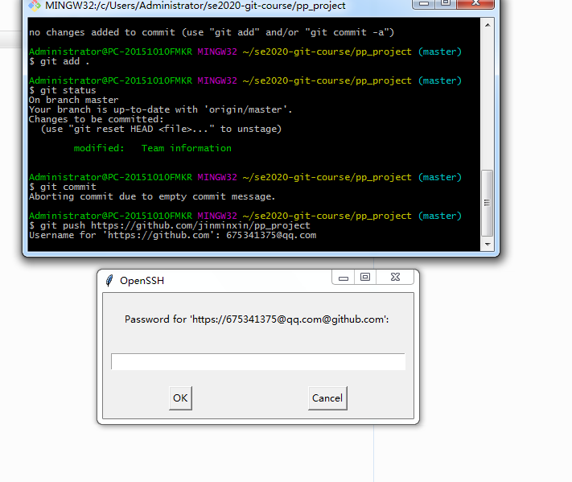Click 'OpenSSH' dialog title text
572x482 pixels.
pos(142,281)
